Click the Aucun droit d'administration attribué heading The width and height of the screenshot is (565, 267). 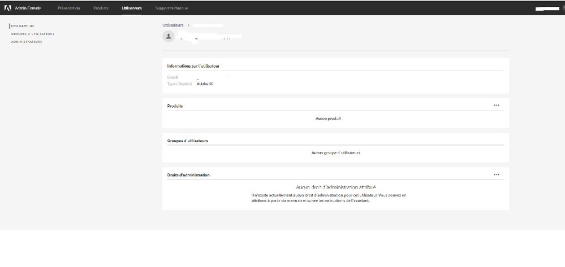(336, 187)
